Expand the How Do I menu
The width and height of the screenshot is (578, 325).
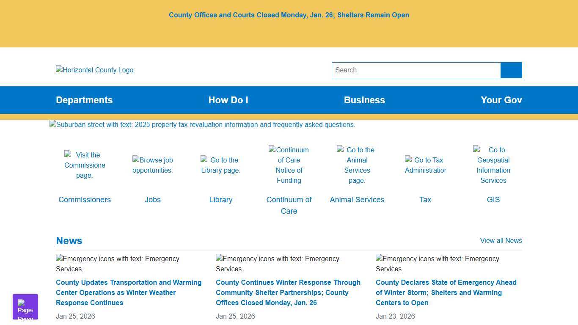228,100
